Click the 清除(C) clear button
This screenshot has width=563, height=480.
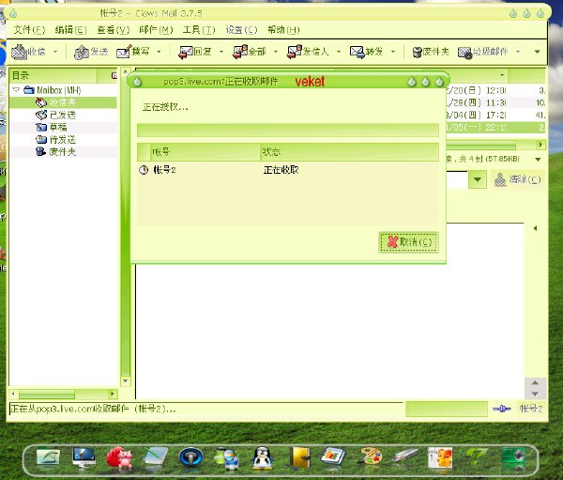point(517,179)
